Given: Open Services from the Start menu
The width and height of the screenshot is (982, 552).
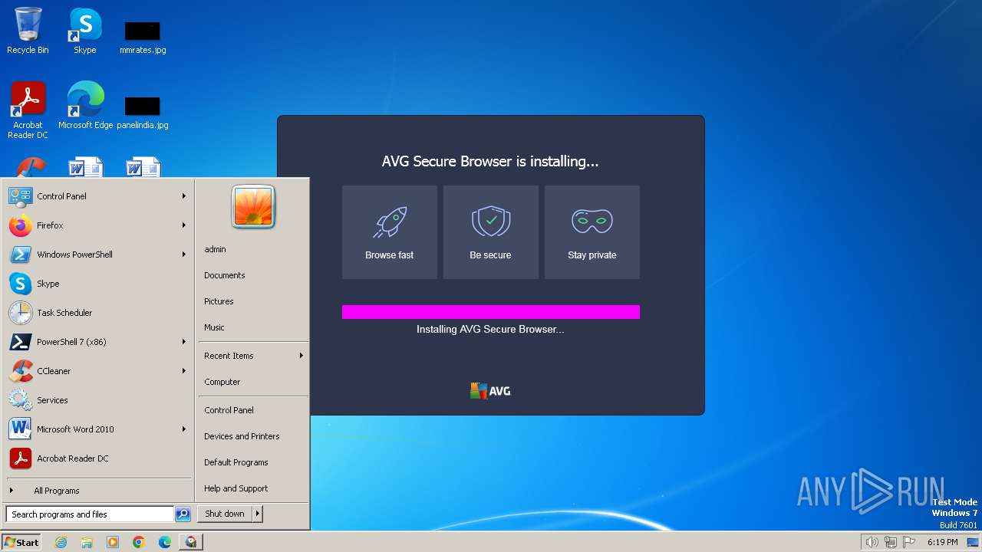Looking at the screenshot, I should [x=98, y=400].
